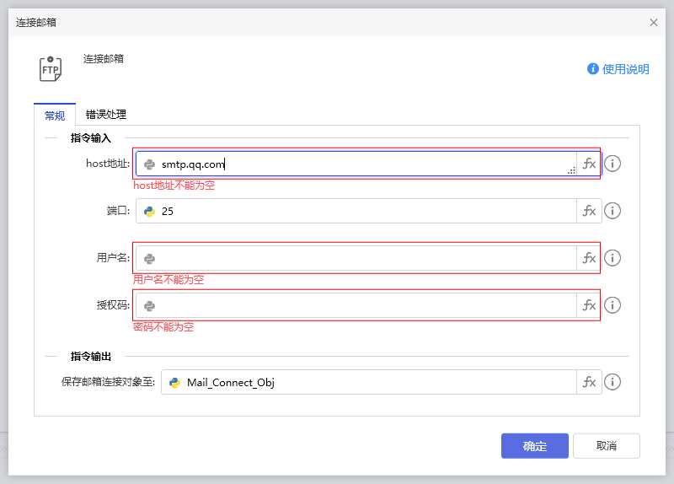Viewport: 674px width, 484px height.
Task: Show info tooltip icon for host地址
Action: coord(612,164)
